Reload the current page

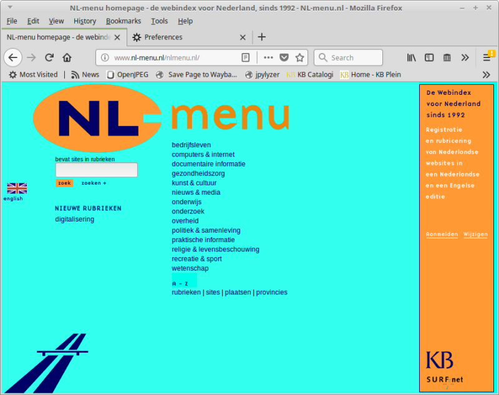(x=49, y=57)
